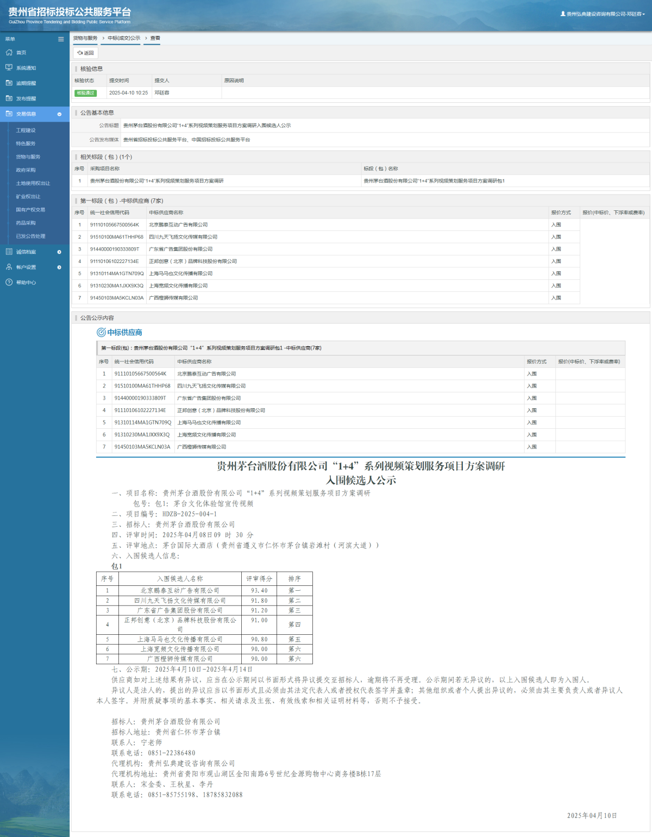
Task: Click the 发布提醒 icon in the sidebar
Action: [9, 98]
